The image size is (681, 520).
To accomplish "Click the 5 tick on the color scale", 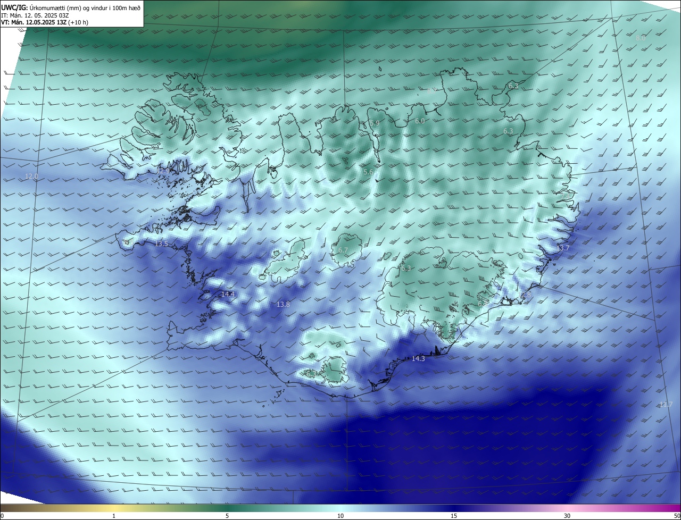I will pos(227,516).
